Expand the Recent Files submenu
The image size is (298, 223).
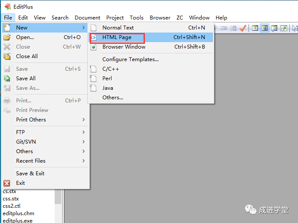[46, 161]
